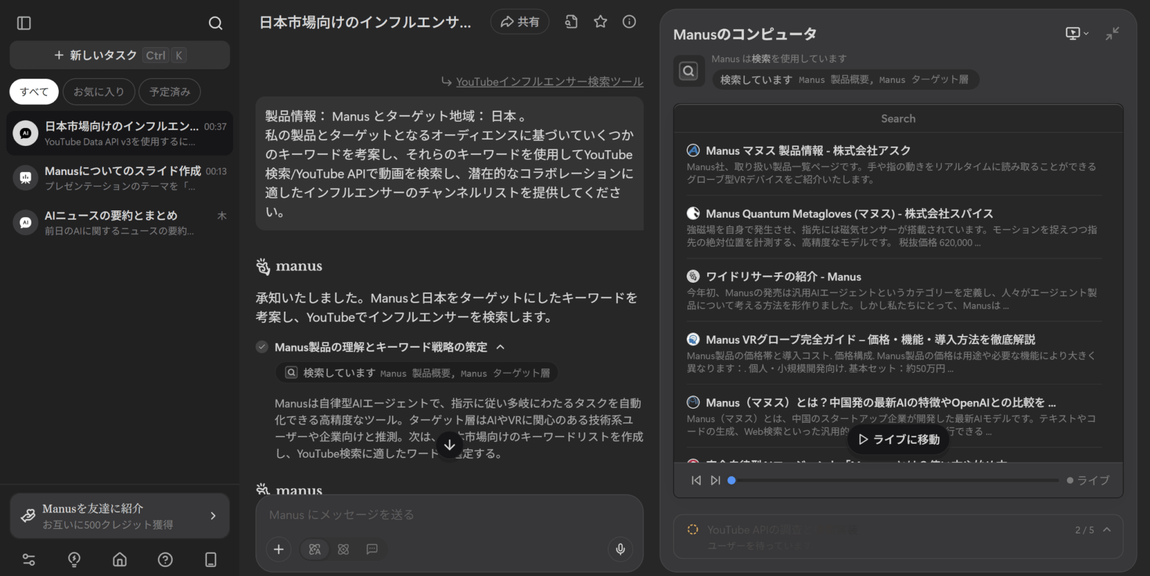The image size is (1150, 576).
Task: Click the manus logo icon in response
Action: (x=263, y=266)
